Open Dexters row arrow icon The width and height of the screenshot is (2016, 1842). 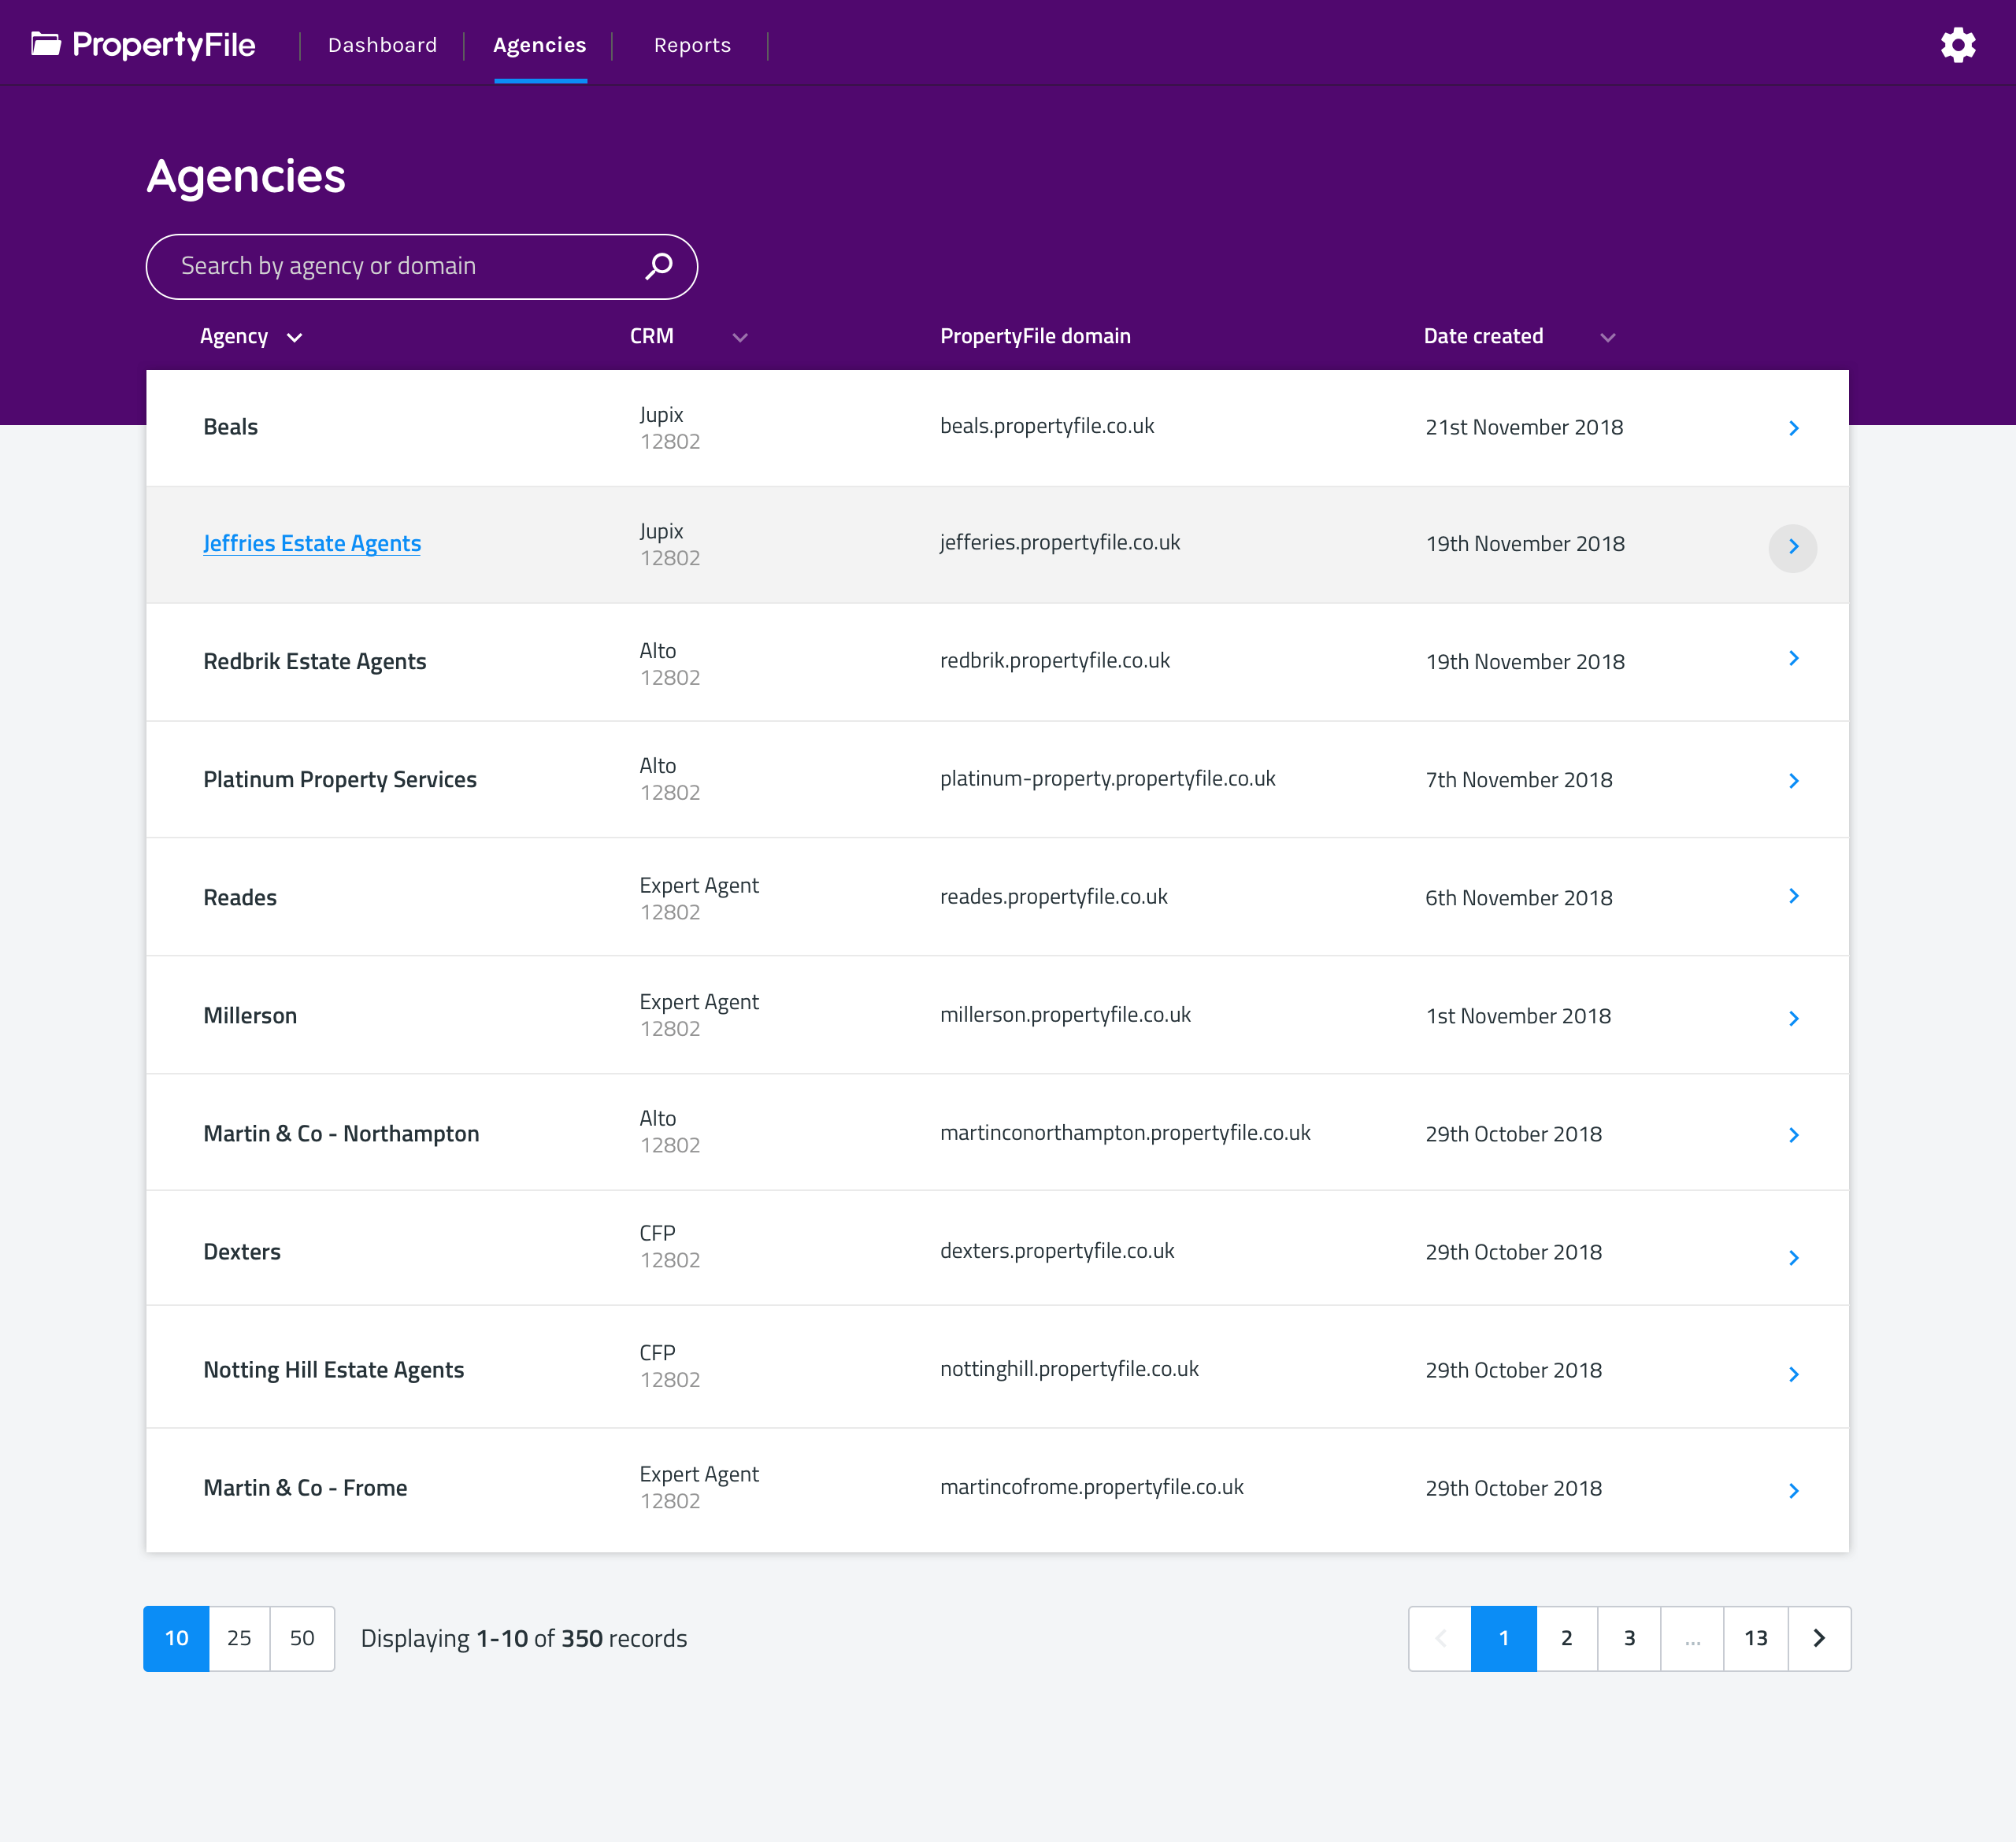1793,1257
